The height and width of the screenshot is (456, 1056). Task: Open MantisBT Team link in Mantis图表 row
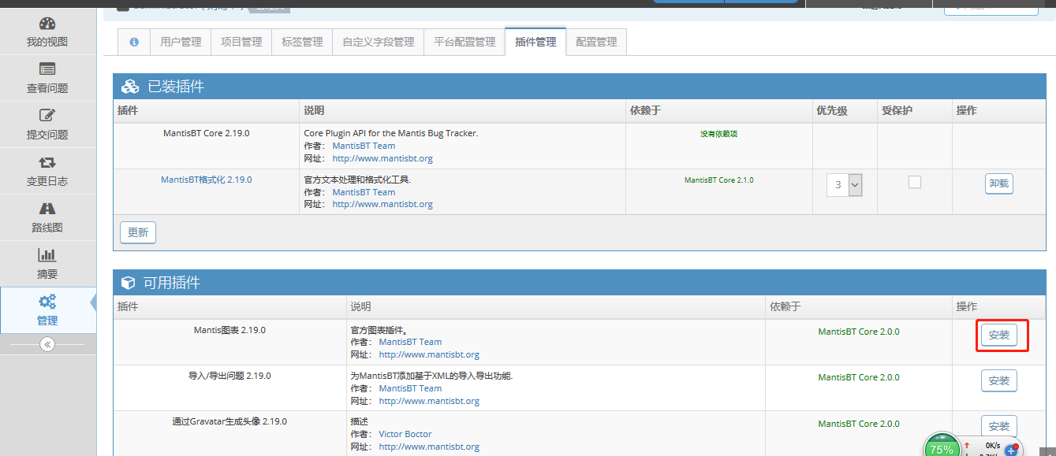410,342
